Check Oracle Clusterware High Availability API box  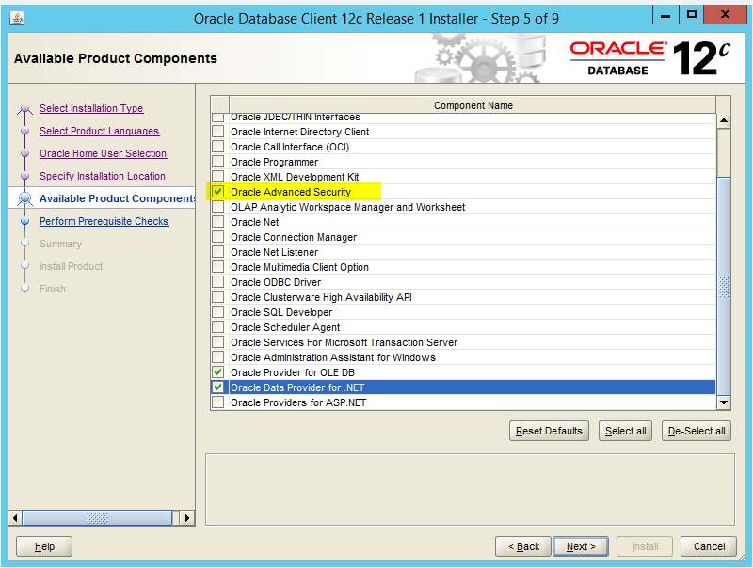click(x=218, y=297)
